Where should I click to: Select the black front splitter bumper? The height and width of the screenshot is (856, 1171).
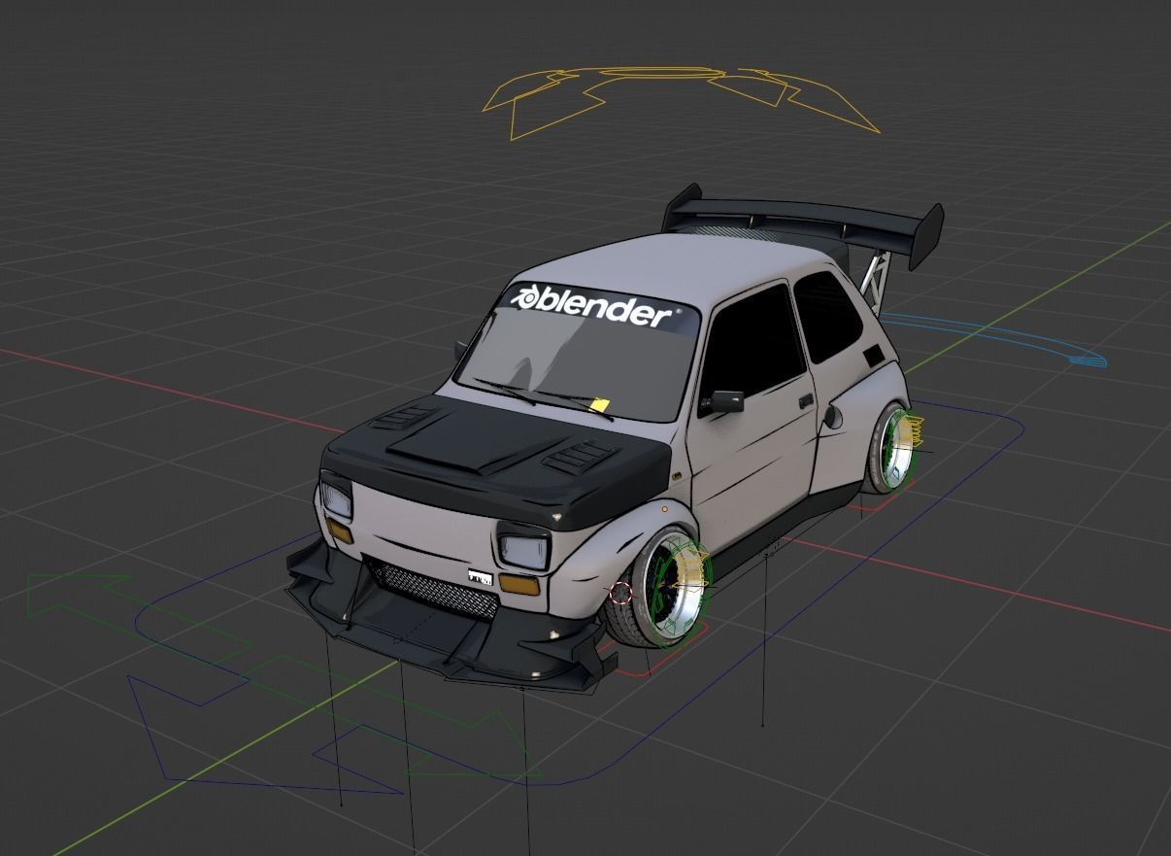click(450, 622)
